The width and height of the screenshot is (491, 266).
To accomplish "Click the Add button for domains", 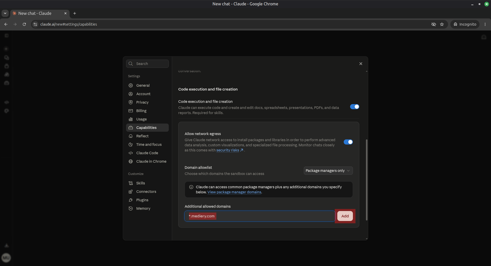I will [345, 216].
